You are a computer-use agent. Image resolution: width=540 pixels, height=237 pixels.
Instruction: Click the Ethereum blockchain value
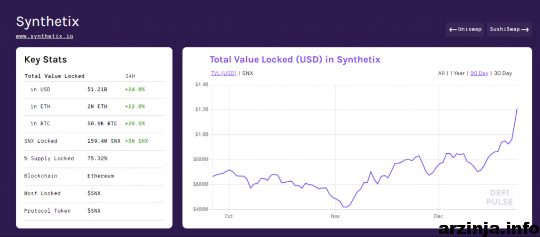(x=101, y=176)
